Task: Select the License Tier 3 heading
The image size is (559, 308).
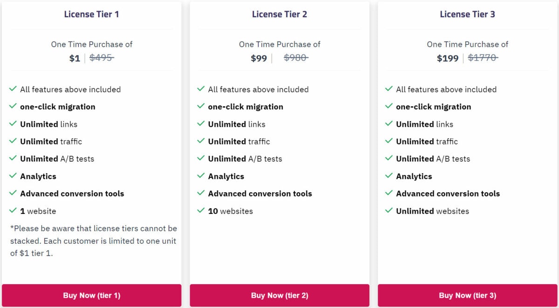Action: point(467,14)
